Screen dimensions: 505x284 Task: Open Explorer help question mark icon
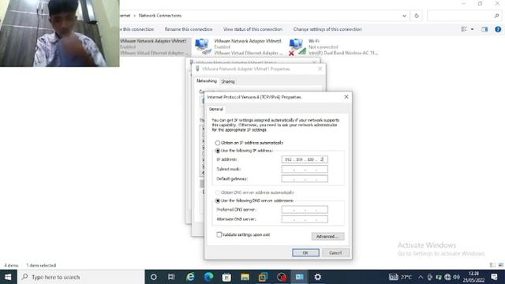[498, 29]
